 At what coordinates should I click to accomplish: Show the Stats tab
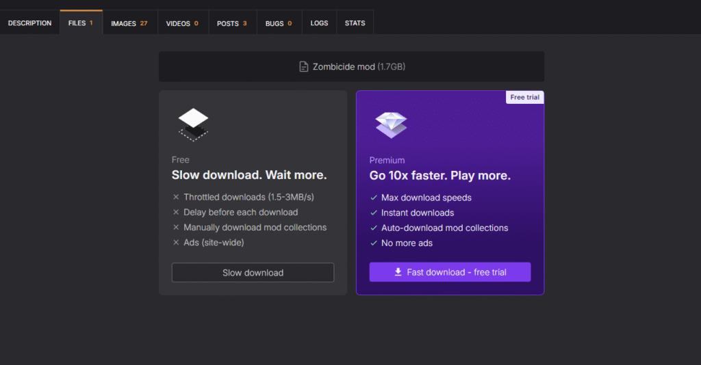[355, 23]
